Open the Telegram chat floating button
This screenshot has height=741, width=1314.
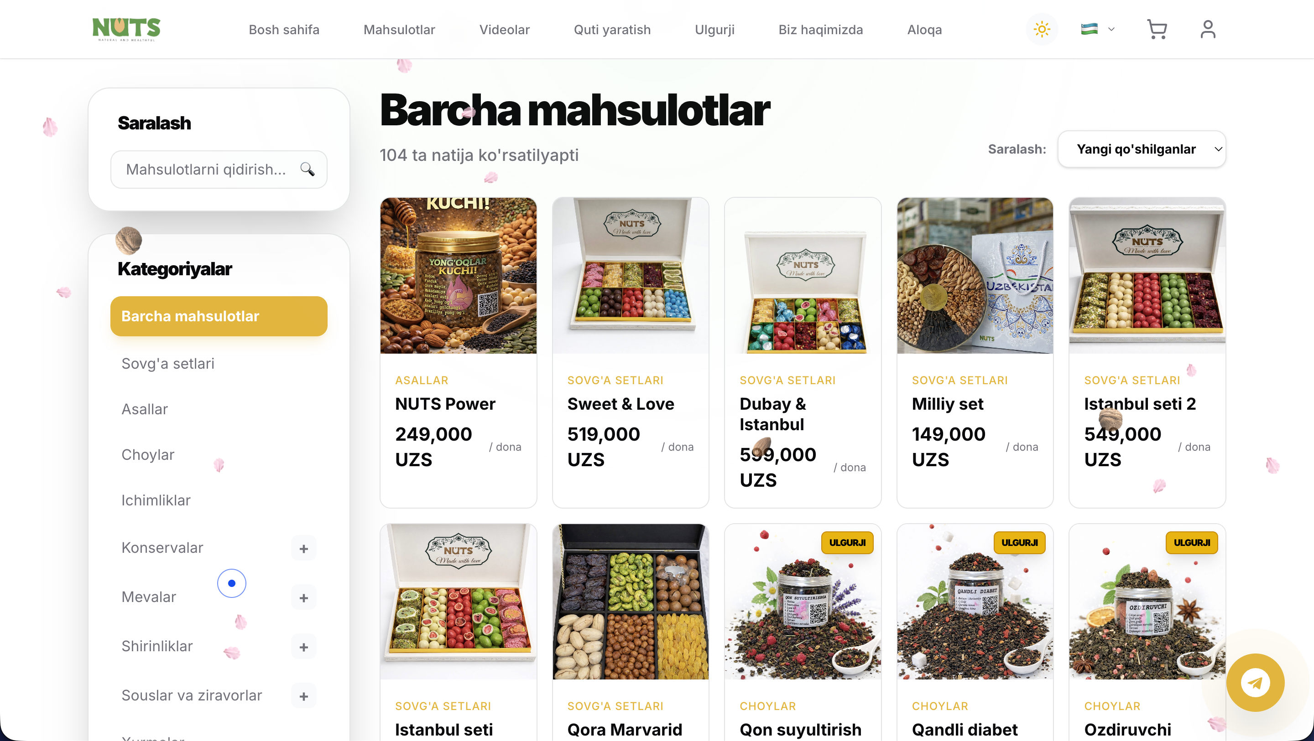1255,683
